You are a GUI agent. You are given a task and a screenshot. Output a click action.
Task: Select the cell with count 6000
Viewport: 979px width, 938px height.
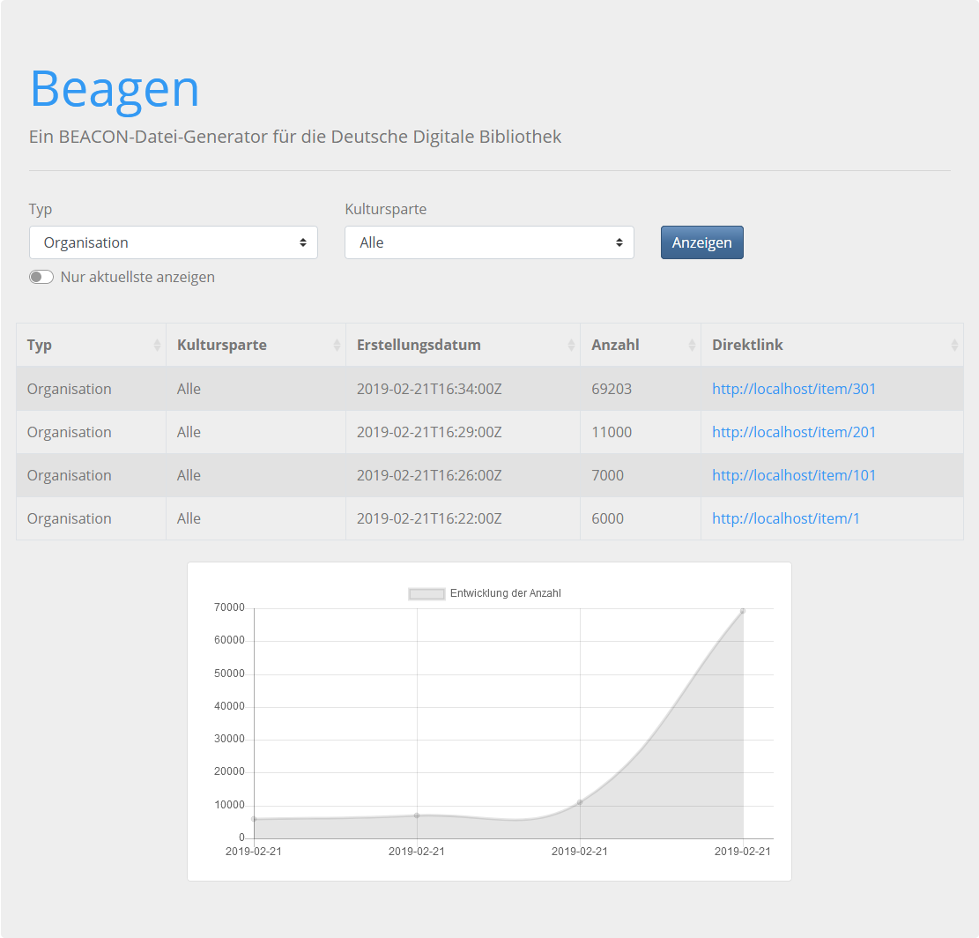coord(641,517)
